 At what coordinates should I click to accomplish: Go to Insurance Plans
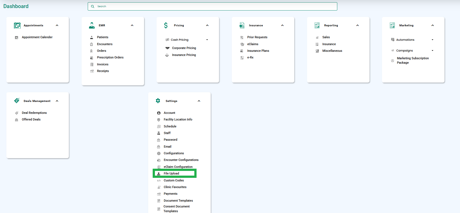(x=258, y=51)
